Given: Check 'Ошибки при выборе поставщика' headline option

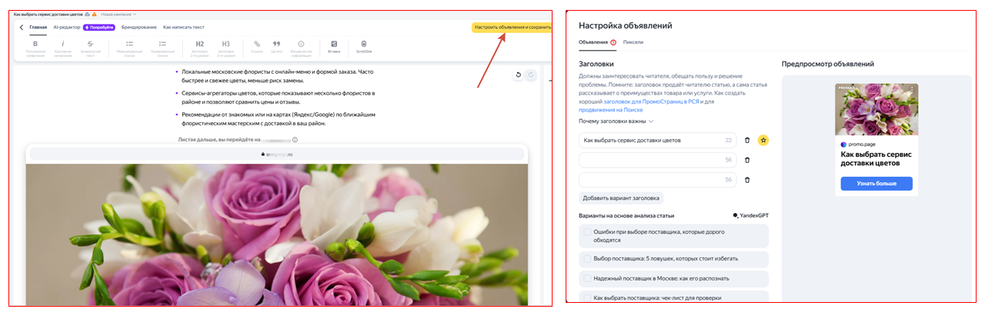Looking at the screenshot, I should (588, 231).
